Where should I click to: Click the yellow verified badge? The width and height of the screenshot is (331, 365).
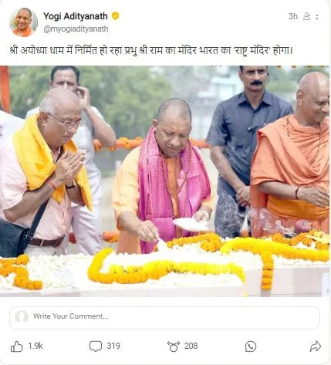pyautogui.click(x=115, y=16)
